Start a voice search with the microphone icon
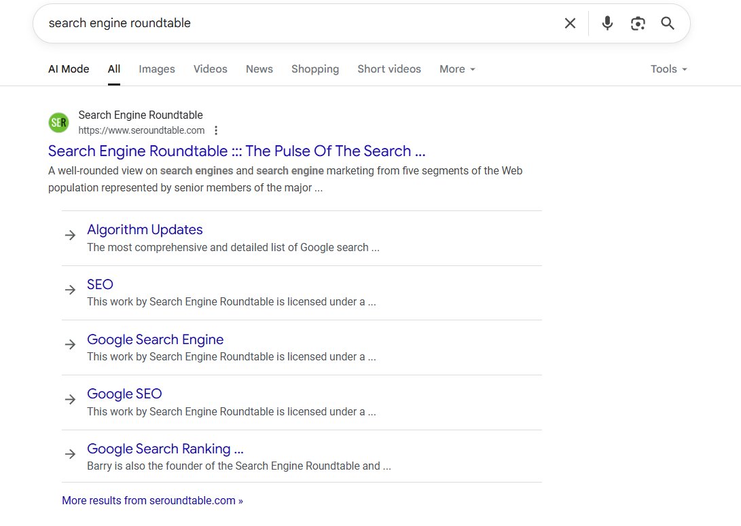 (606, 23)
